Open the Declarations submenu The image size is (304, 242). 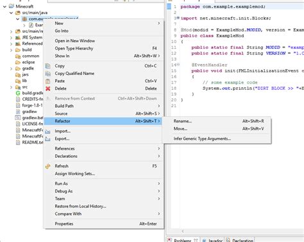pos(104,156)
